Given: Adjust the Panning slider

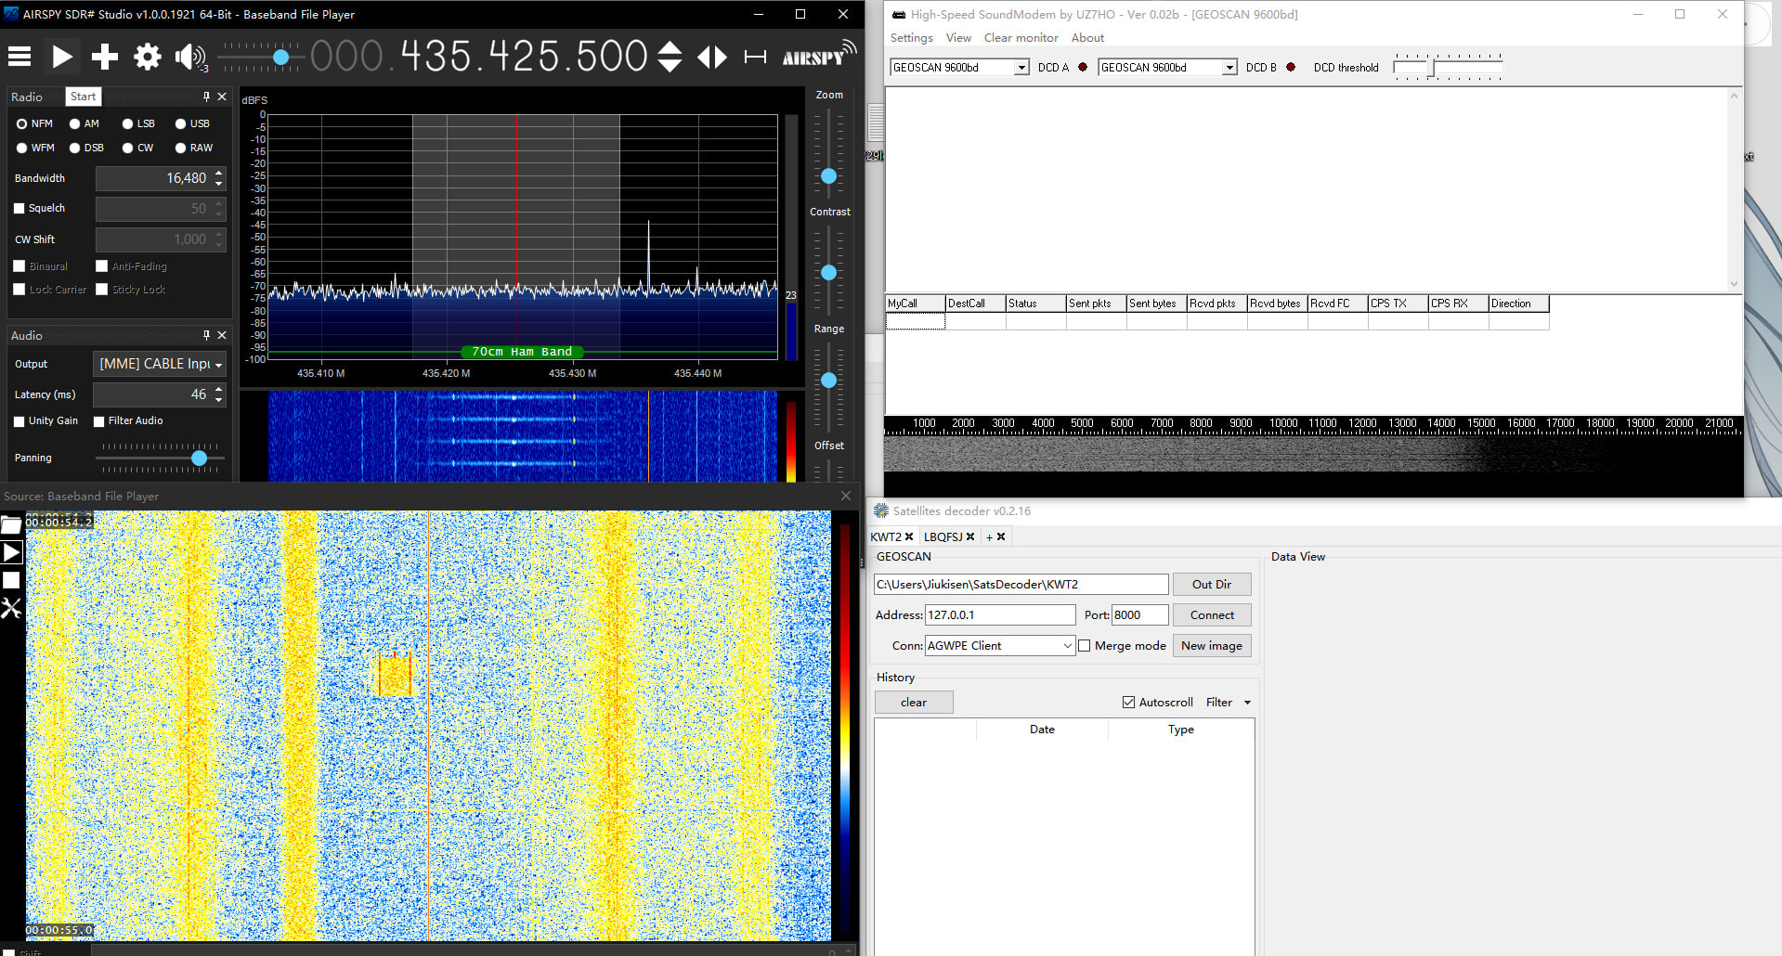Looking at the screenshot, I should (x=199, y=459).
